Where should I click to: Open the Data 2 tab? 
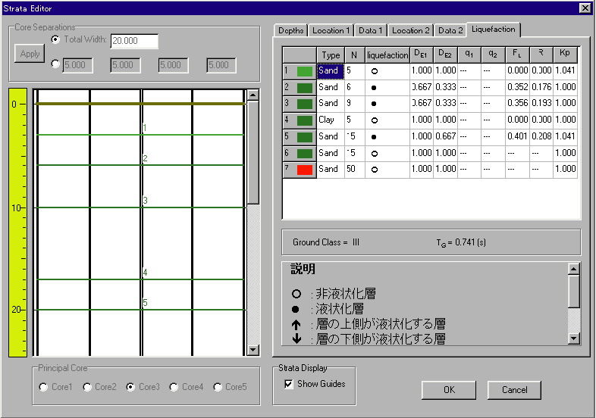click(450, 31)
